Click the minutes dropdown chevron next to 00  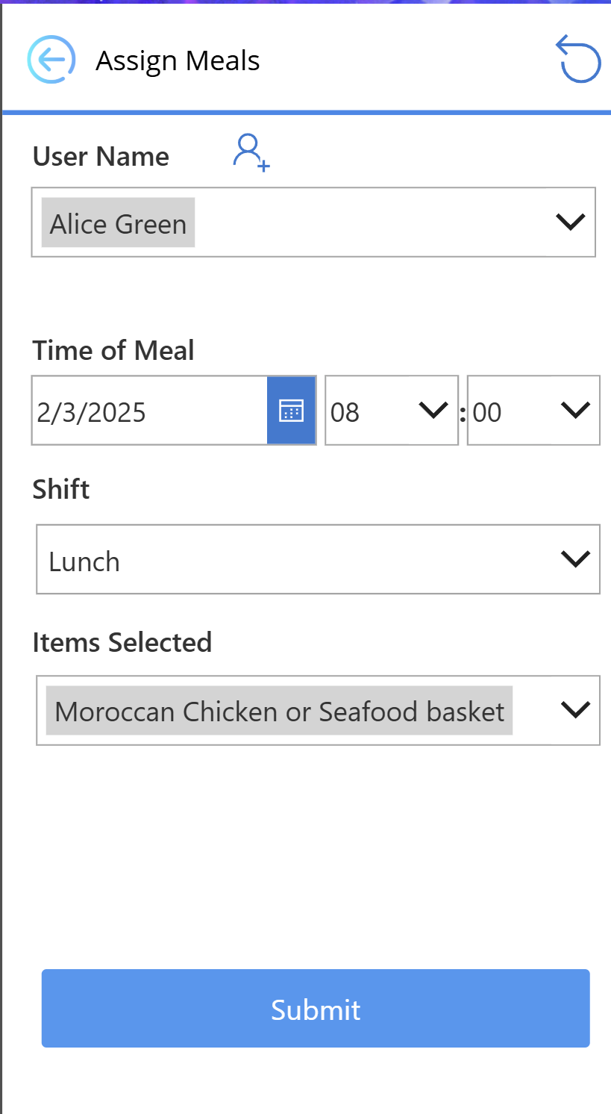[x=575, y=411]
